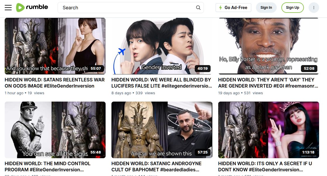327x176 pixels.
Task: Click the '19 days ago • 531 views' text
Action: [240, 93]
